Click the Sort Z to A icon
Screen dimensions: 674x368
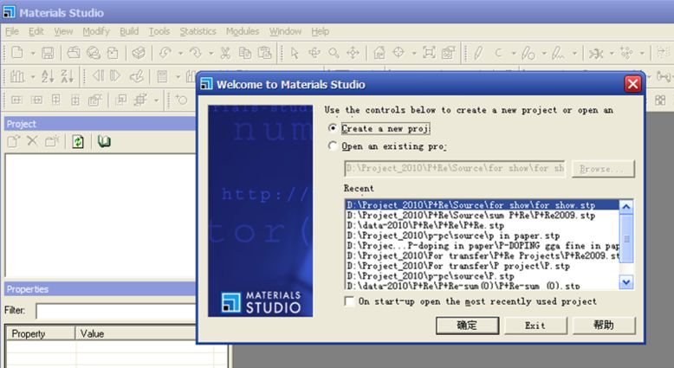(x=68, y=77)
